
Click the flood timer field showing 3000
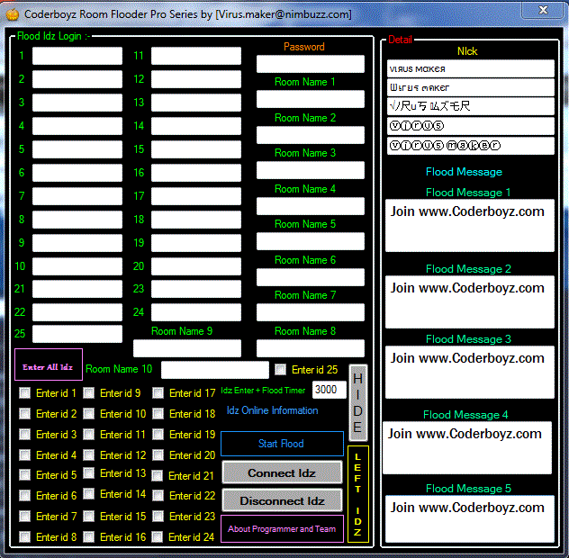[x=330, y=390]
